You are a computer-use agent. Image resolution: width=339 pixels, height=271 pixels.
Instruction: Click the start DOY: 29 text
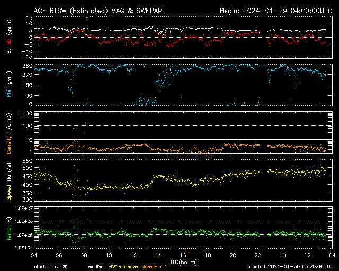click(51, 266)
